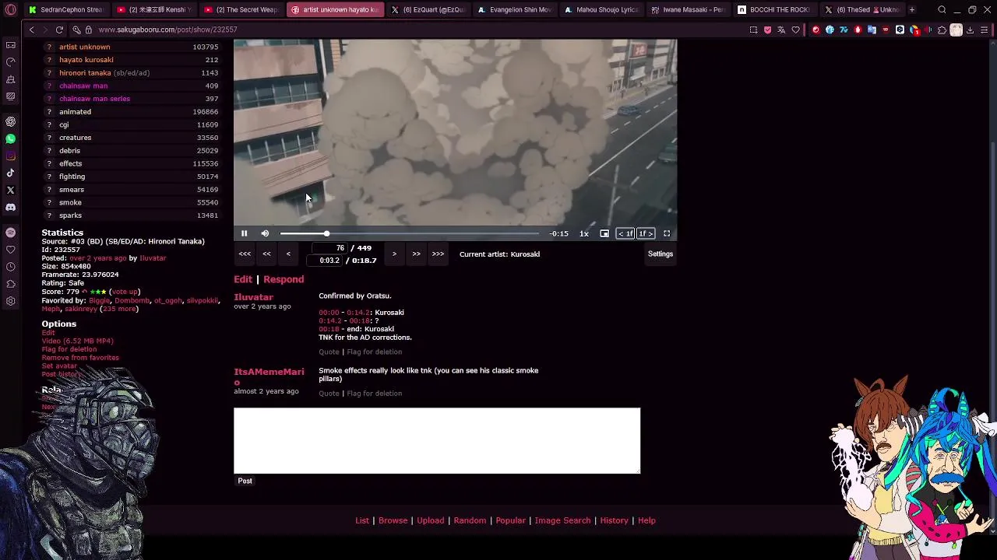Open the effects tag

coord(70,163)
